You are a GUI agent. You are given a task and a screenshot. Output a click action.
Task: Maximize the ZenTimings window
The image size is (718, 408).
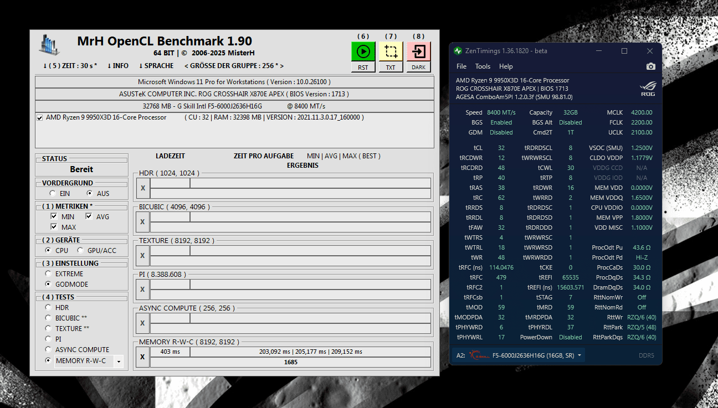click(x=624, y=51)
